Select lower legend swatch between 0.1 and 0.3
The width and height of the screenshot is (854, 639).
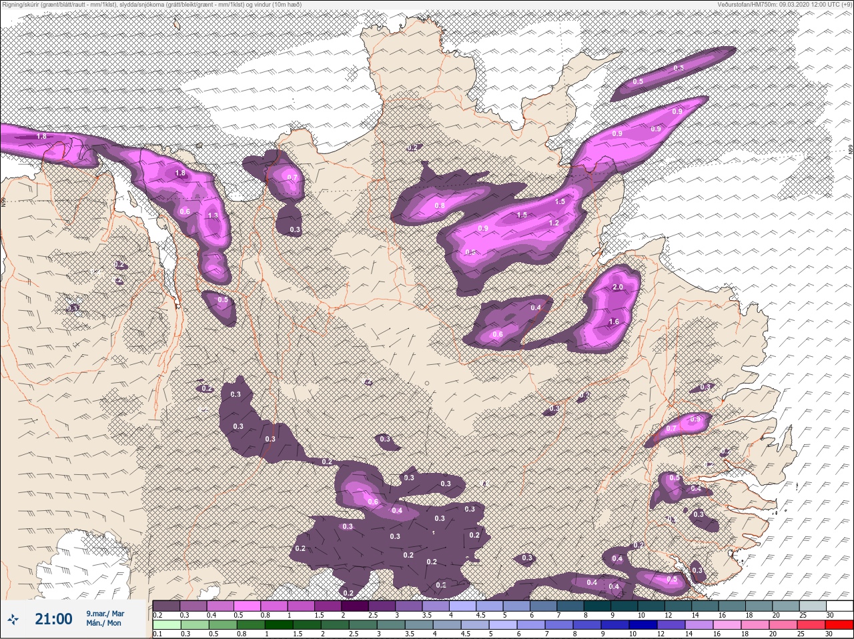pyautogui.click(x=167, y=625)
